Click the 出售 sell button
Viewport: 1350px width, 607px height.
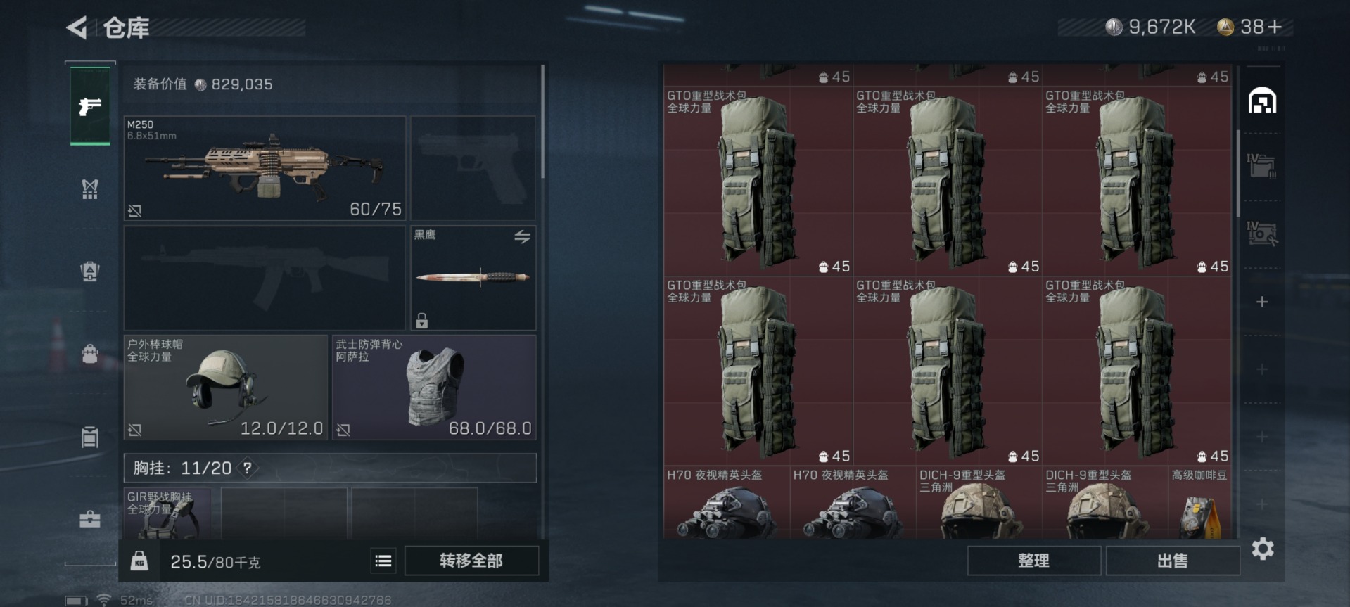pos(1173,561)
